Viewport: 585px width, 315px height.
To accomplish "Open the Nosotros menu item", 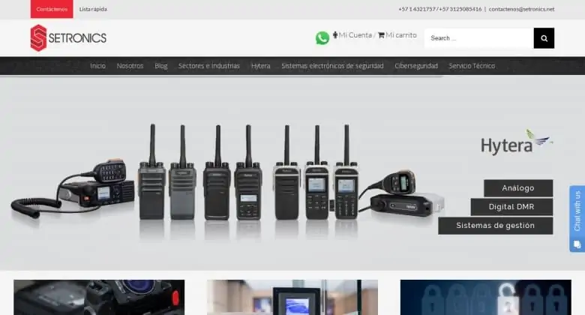I will coord(130,66).
